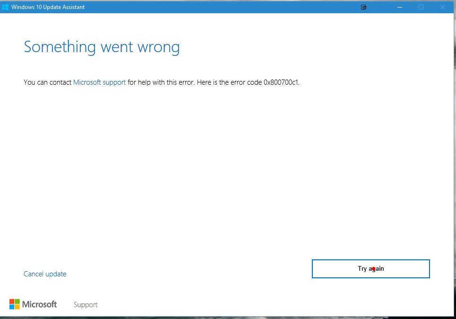Click the greyed-out maximize button
This screenshot has width=456, height=319.
(x=421, y=7)
